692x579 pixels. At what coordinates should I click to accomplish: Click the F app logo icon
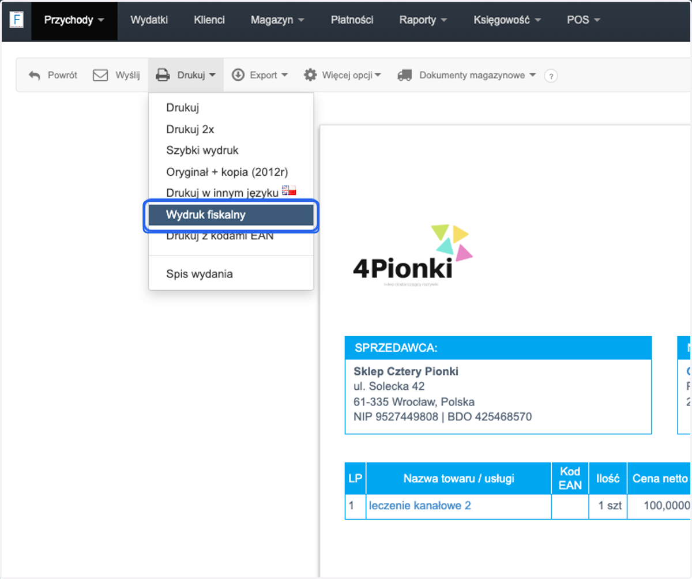coord(17,20)
